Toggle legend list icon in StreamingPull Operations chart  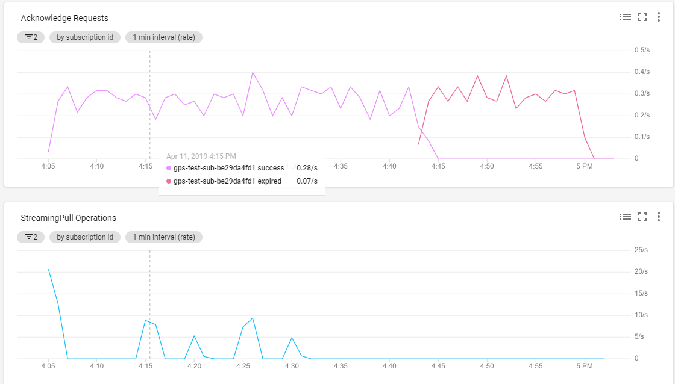click(626, 217)
